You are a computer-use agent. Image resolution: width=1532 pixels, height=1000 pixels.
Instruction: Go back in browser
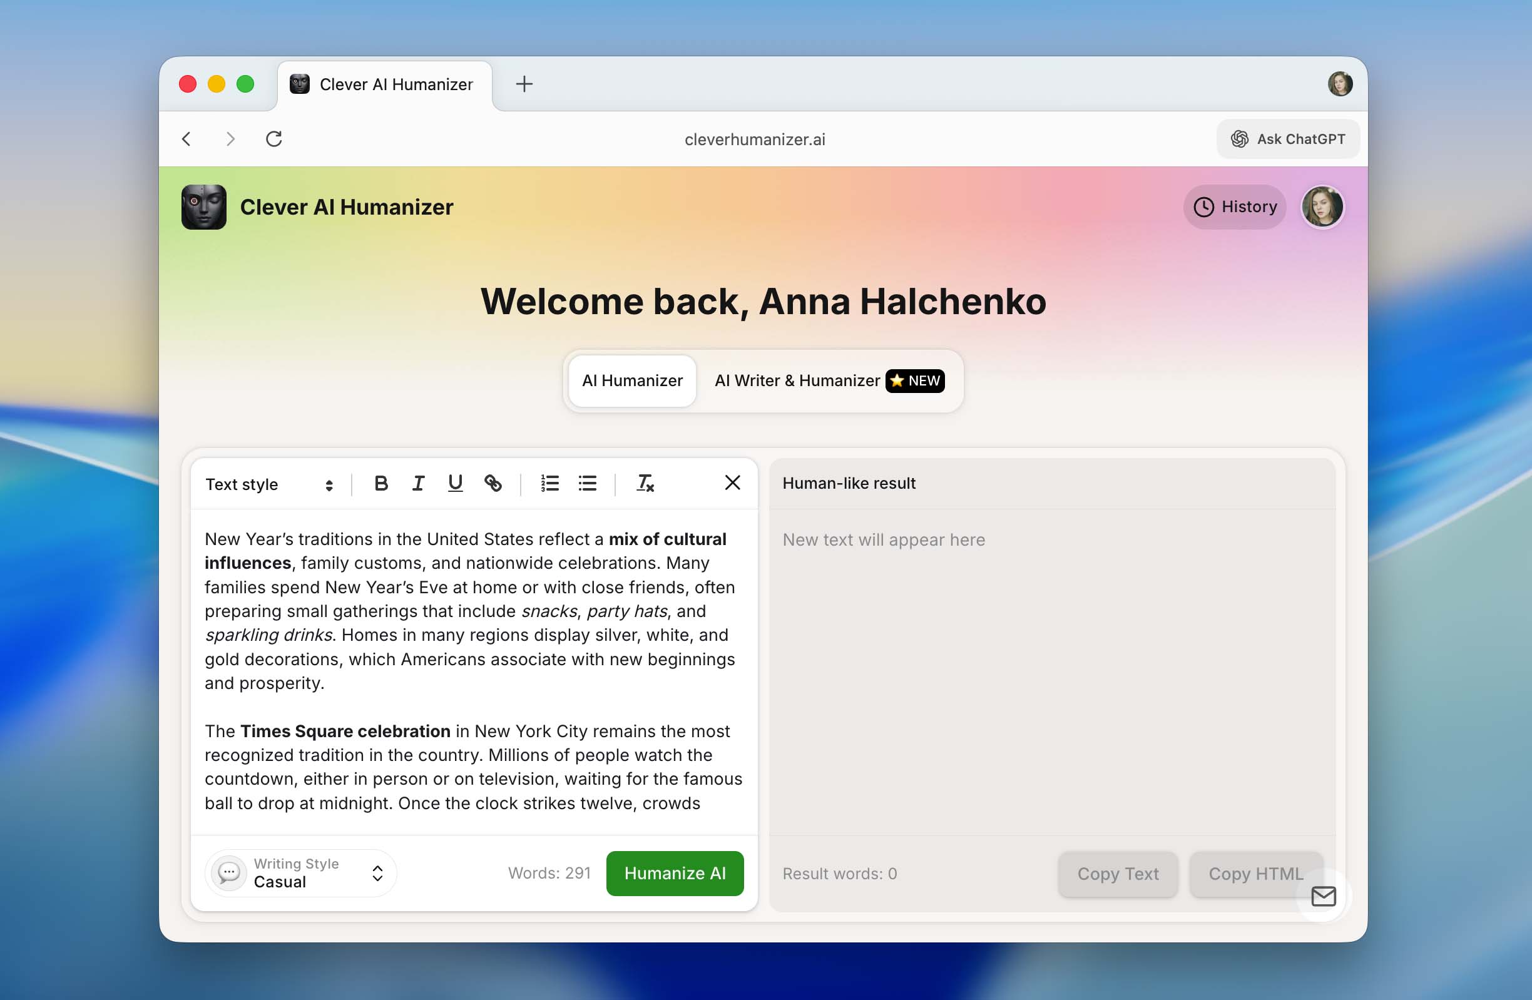[x=186, y=139]
